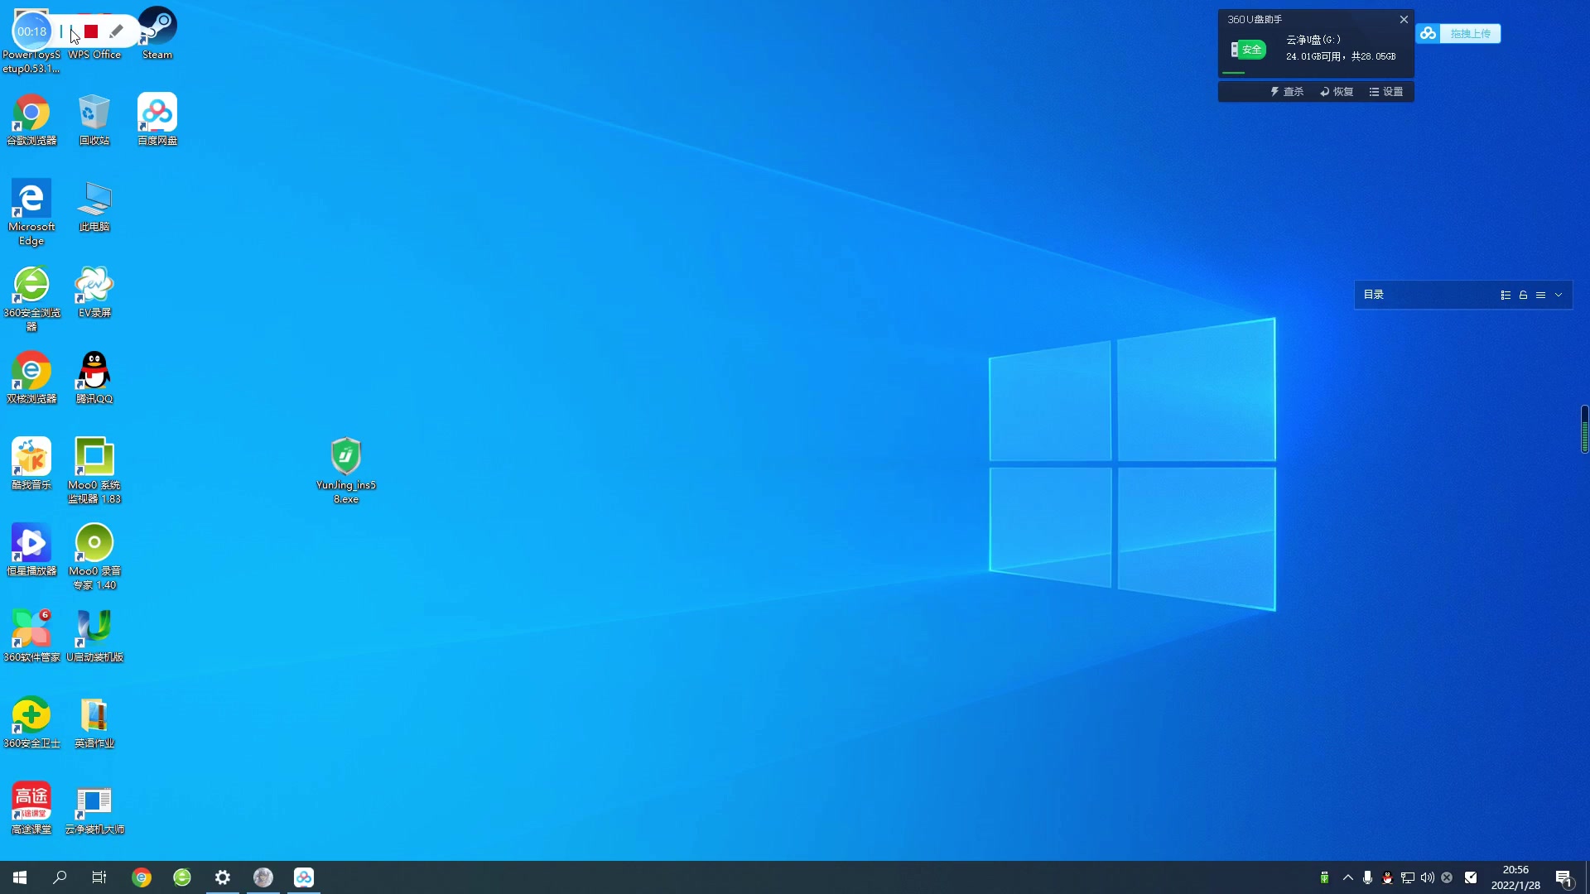This screenshot has height=894, width=1590.
Task: Click 设置 in 360 U盘助手
Action: (x=1386, y=92)
